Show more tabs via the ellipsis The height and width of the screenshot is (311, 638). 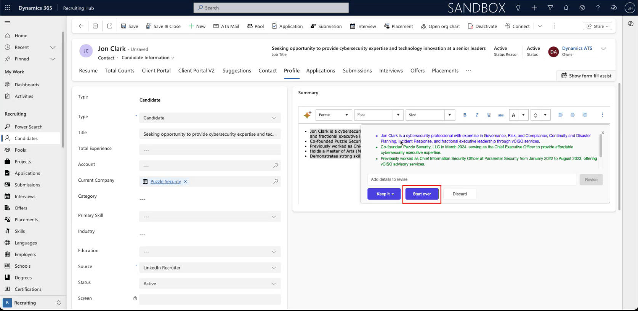468,71
